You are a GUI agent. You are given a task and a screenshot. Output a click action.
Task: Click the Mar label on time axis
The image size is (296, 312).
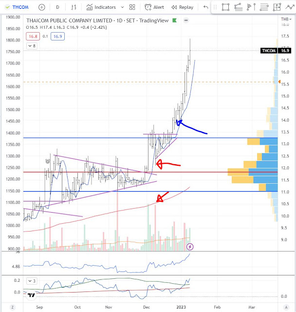[252, 307]
